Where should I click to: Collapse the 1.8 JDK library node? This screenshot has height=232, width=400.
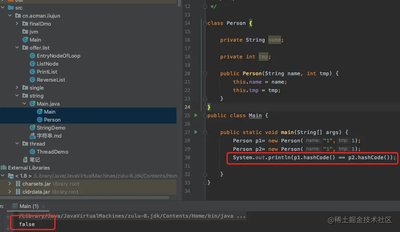3,176
